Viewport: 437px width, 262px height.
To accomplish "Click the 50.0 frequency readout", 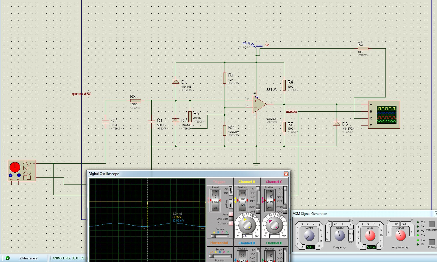I will (x=311, y=247).
